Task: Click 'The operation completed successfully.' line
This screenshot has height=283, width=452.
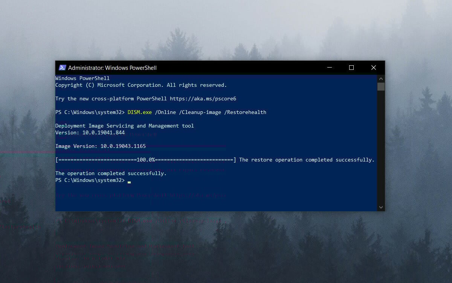Action: click(111, 174)
